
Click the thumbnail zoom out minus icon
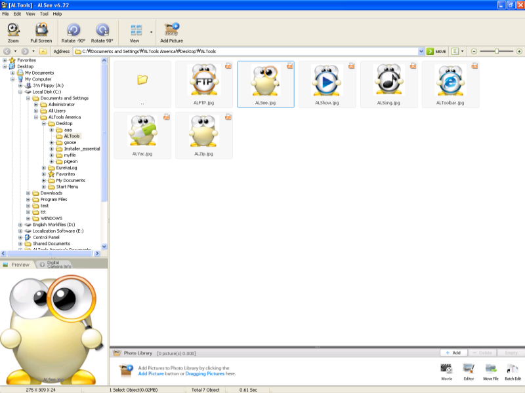474,51
